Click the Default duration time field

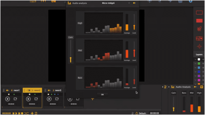154,113
